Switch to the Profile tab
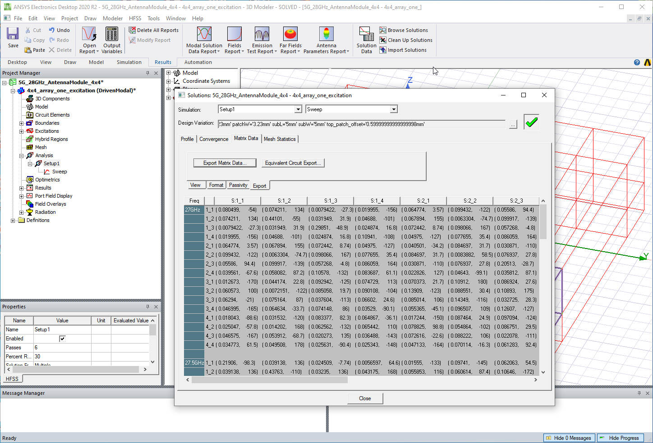Screen dimensions: 653x443 pos(187,139)
